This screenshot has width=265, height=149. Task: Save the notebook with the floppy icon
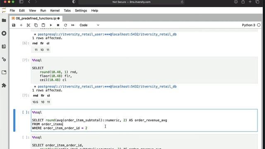(14, 25)
